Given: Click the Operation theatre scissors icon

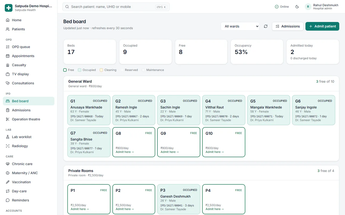Looking at the screenshot, I should [x=8, y=119].
